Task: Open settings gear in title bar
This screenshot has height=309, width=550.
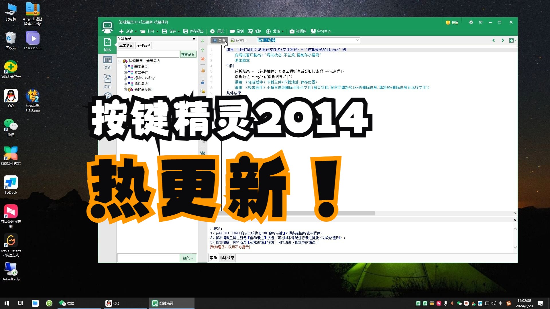Action: (x=471, y=22)
